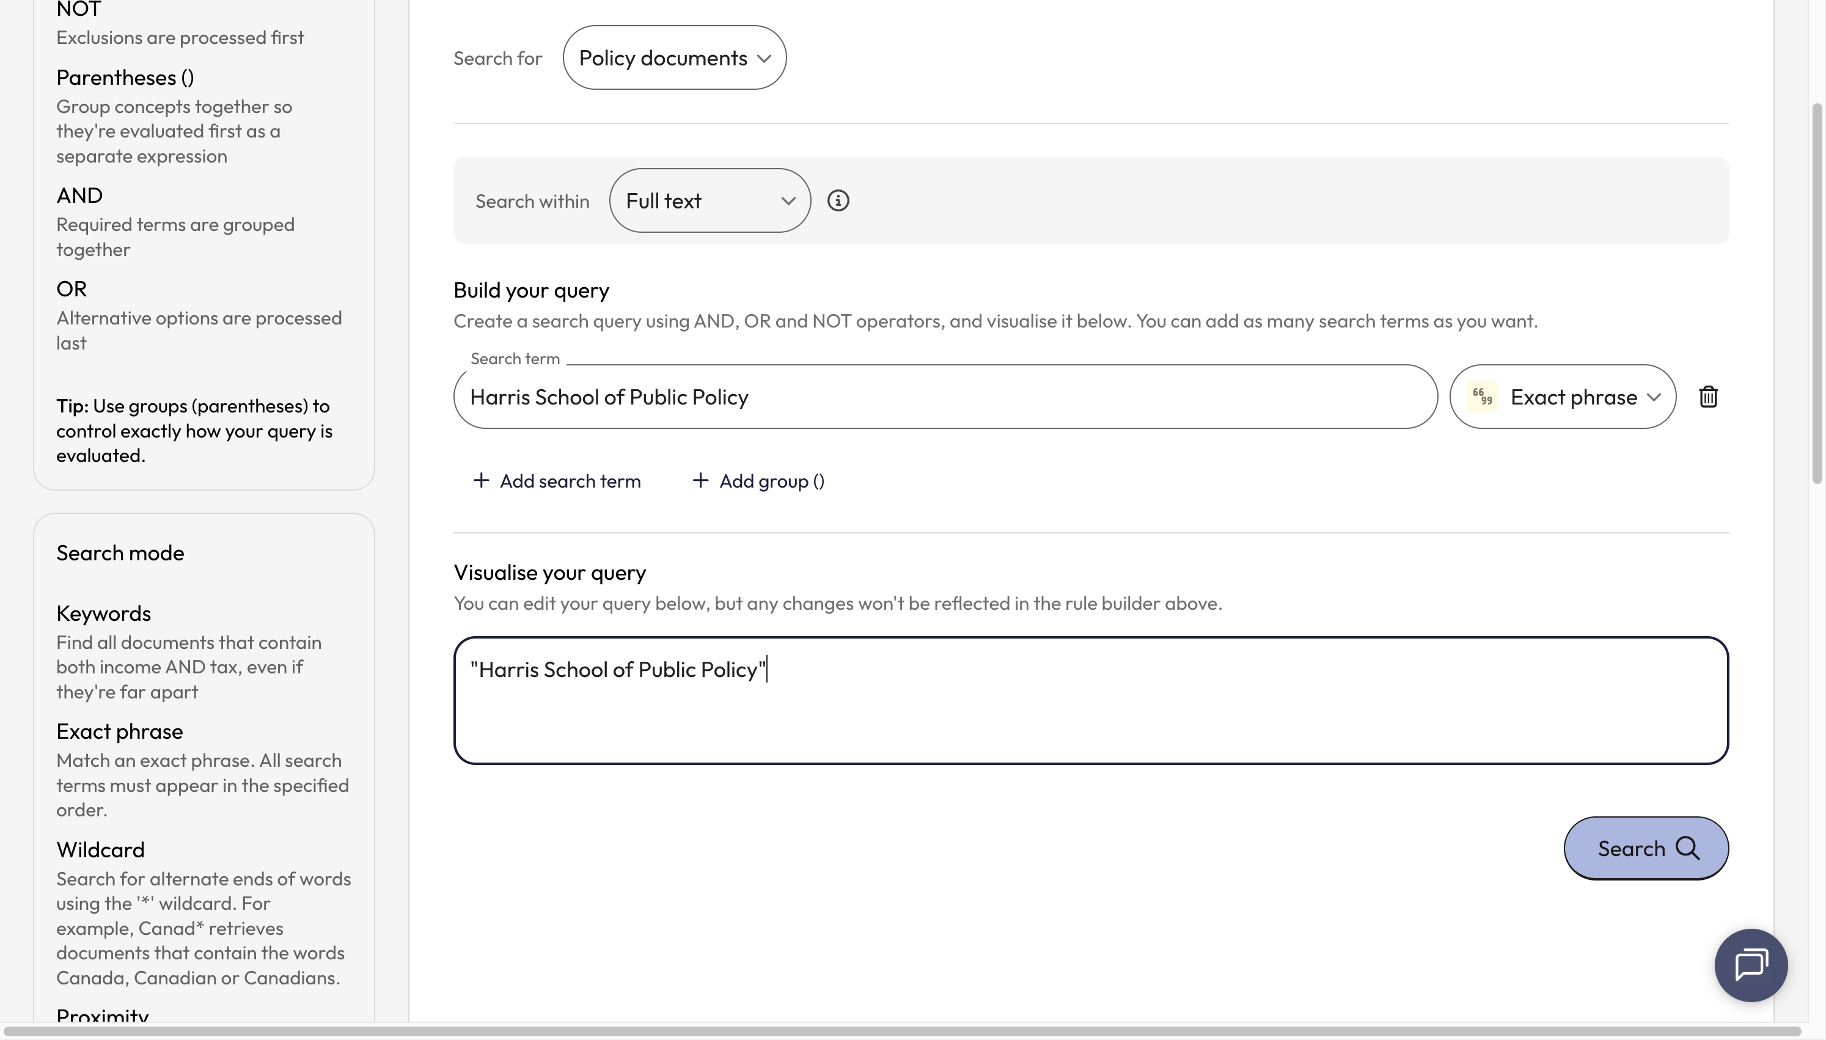This screenshot has height=1040, width=1826.
Task: Click the 'Wildcard' search mode heading
Action: (100, 850)
